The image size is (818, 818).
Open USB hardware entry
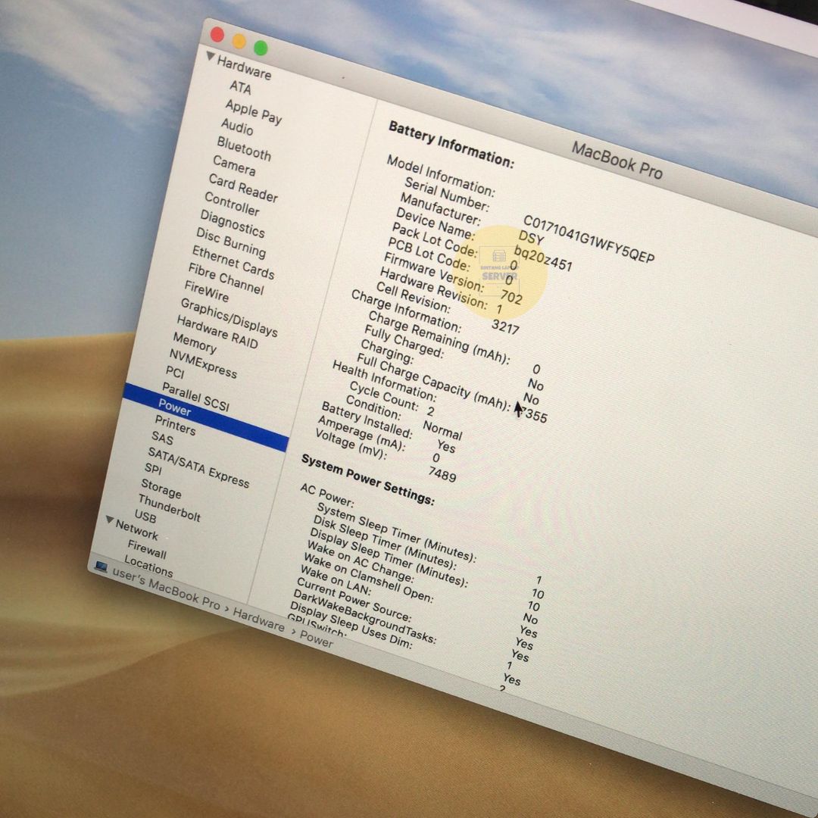[145, 517]
